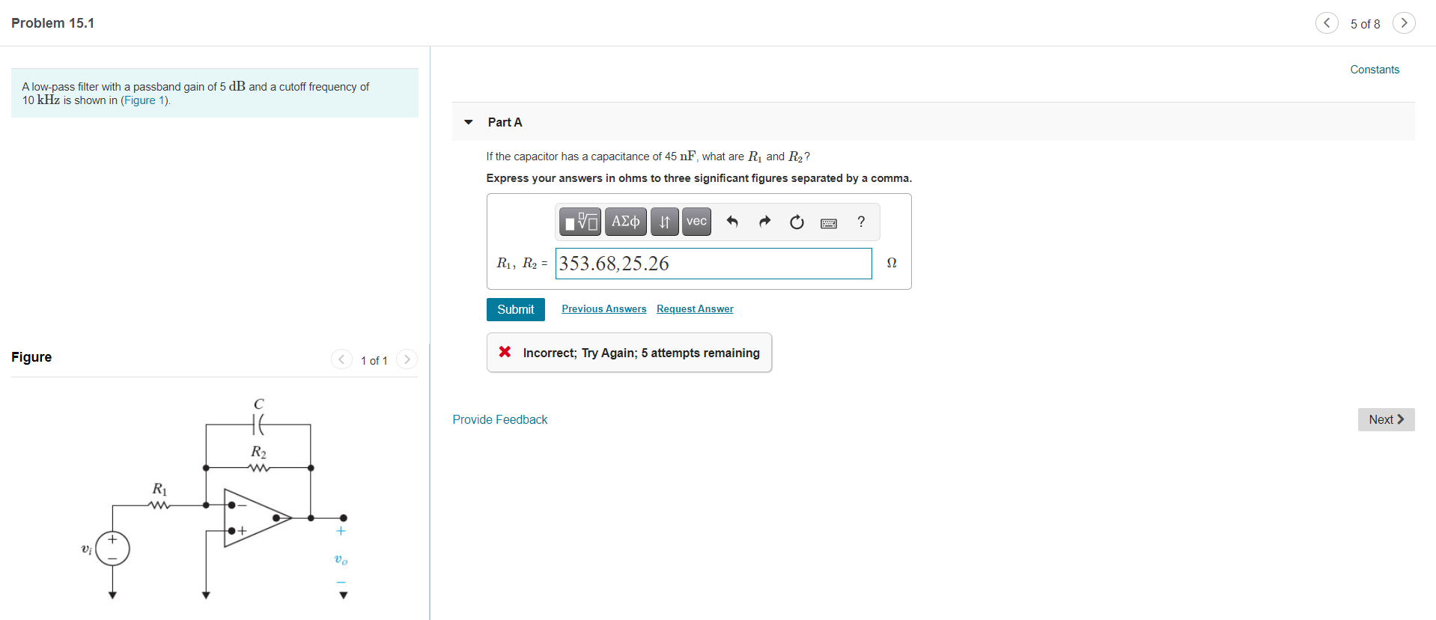This screenshot has width=1436, height=620.
Task: Click the subscript/superscript arrows tool
Action: coord(664,222)
